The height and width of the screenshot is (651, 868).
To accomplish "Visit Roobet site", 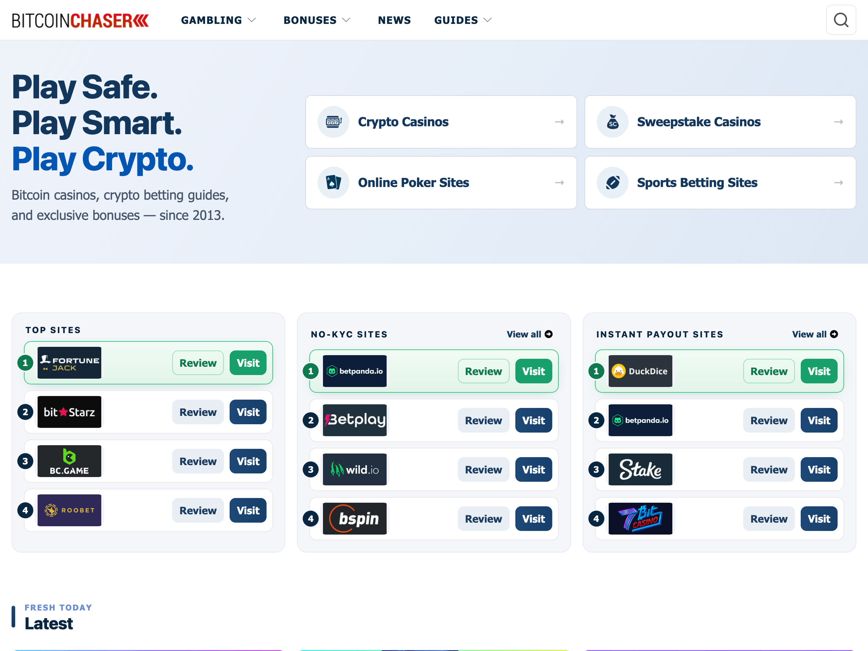I will click(248, 510).
